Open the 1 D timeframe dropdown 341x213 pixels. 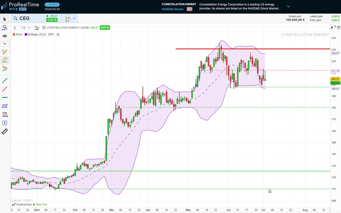tap(26, 28)
